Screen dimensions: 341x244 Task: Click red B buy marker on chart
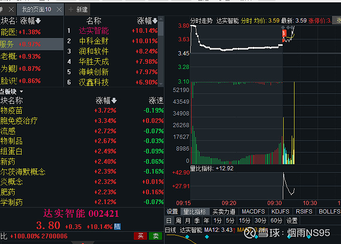coord(284,33)
